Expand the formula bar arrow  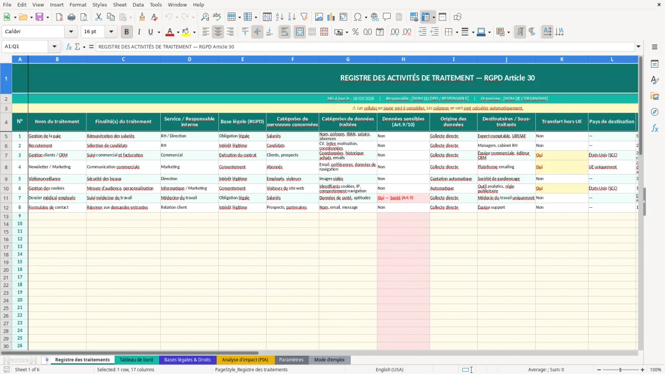638,47
